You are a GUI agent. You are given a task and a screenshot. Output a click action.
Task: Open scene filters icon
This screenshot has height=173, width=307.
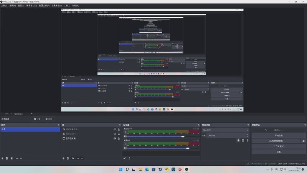tap(12, 158)
